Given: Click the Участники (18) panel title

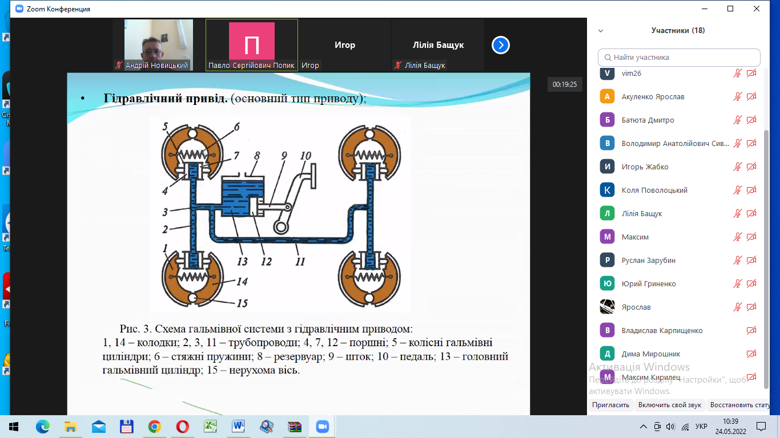Looking at the screenshot, I should point(678,31).
